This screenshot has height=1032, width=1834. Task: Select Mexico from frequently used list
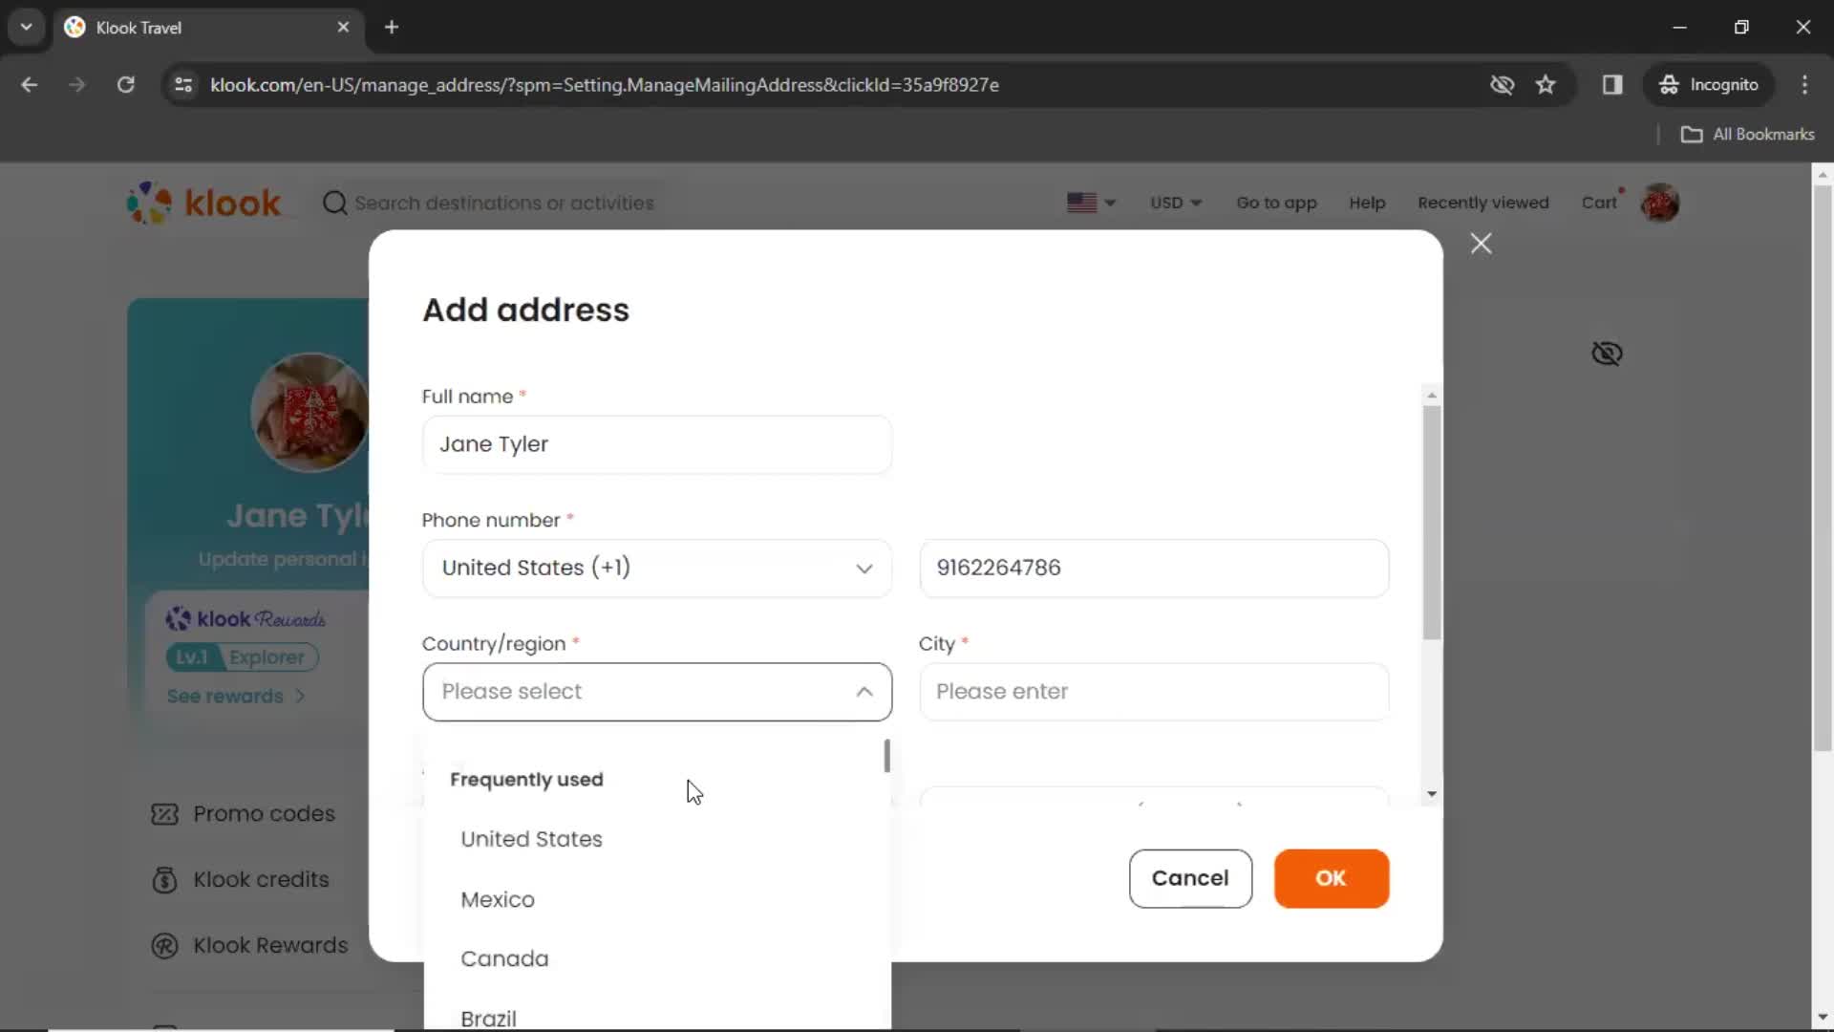[x=498, y=898]
